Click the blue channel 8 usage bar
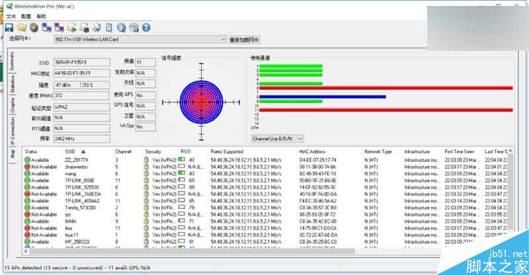The width and height of the screenshot is (529, 275). tap(322, 97)
